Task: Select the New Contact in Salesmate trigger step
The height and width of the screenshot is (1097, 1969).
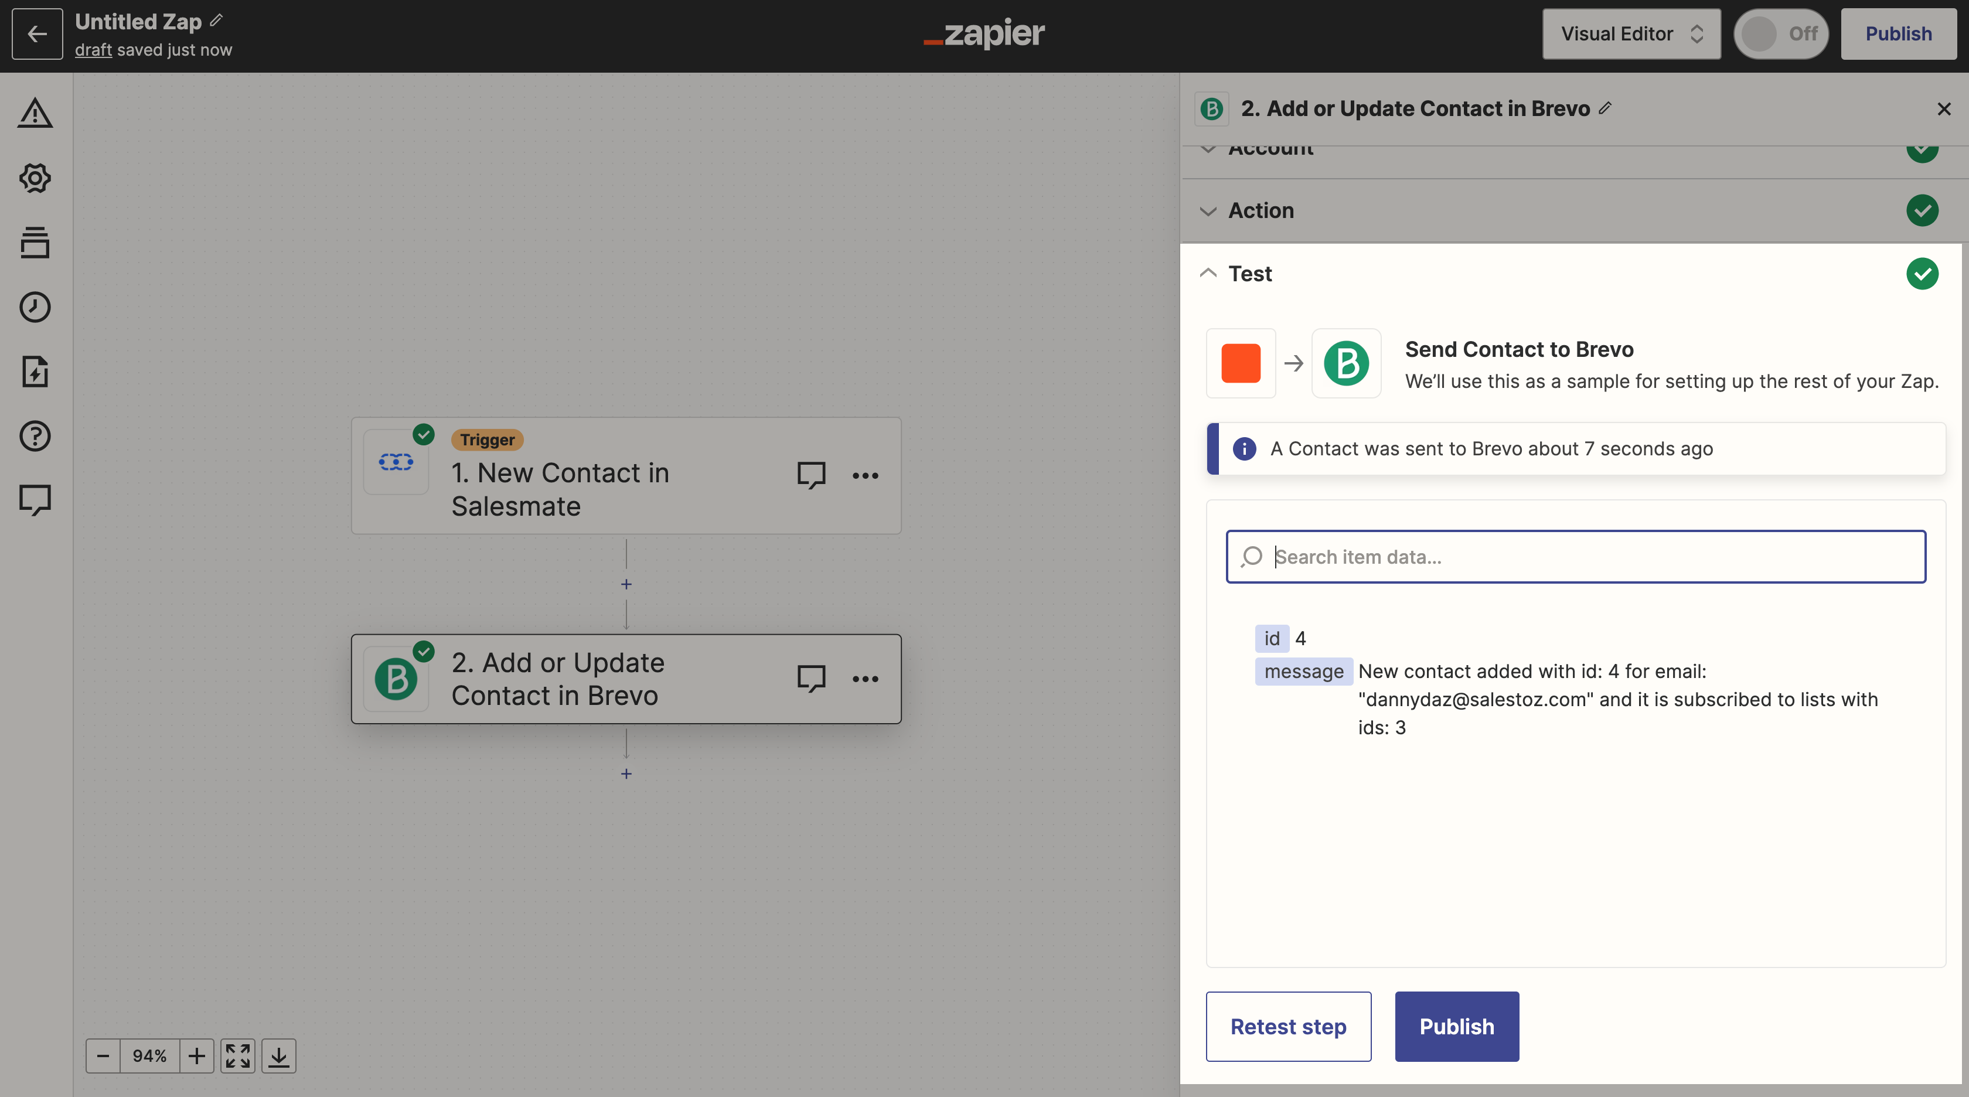Action: 626,475
